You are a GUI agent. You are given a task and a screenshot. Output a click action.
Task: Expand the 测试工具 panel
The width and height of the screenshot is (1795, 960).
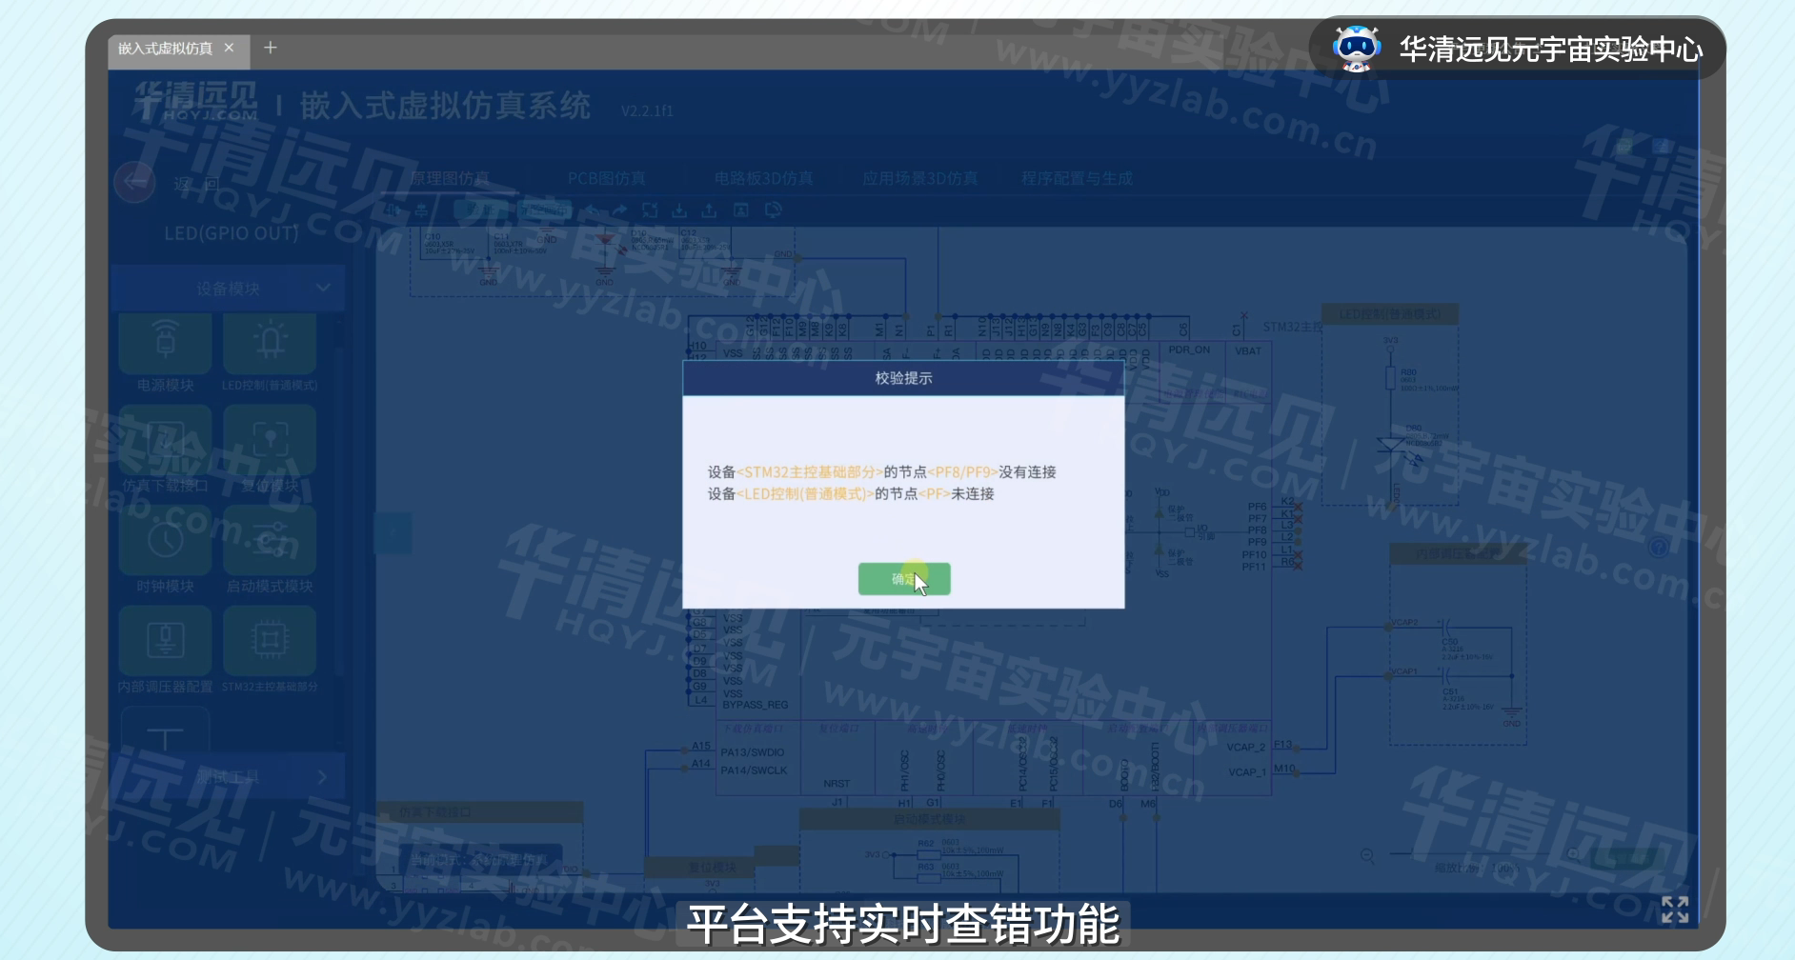pos(228,776)
